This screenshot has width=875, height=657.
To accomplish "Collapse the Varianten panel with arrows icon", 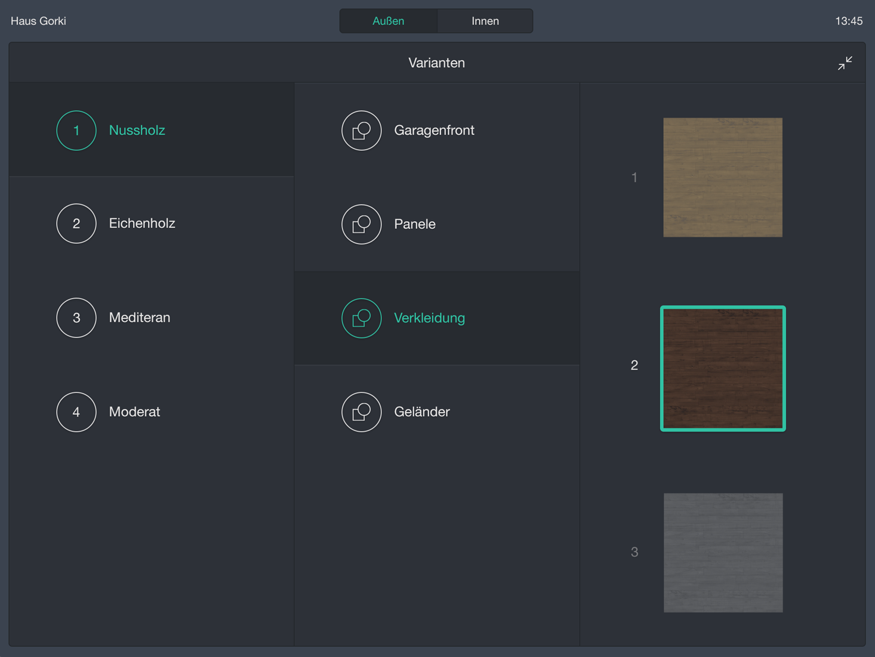I will tap(845, 63).
